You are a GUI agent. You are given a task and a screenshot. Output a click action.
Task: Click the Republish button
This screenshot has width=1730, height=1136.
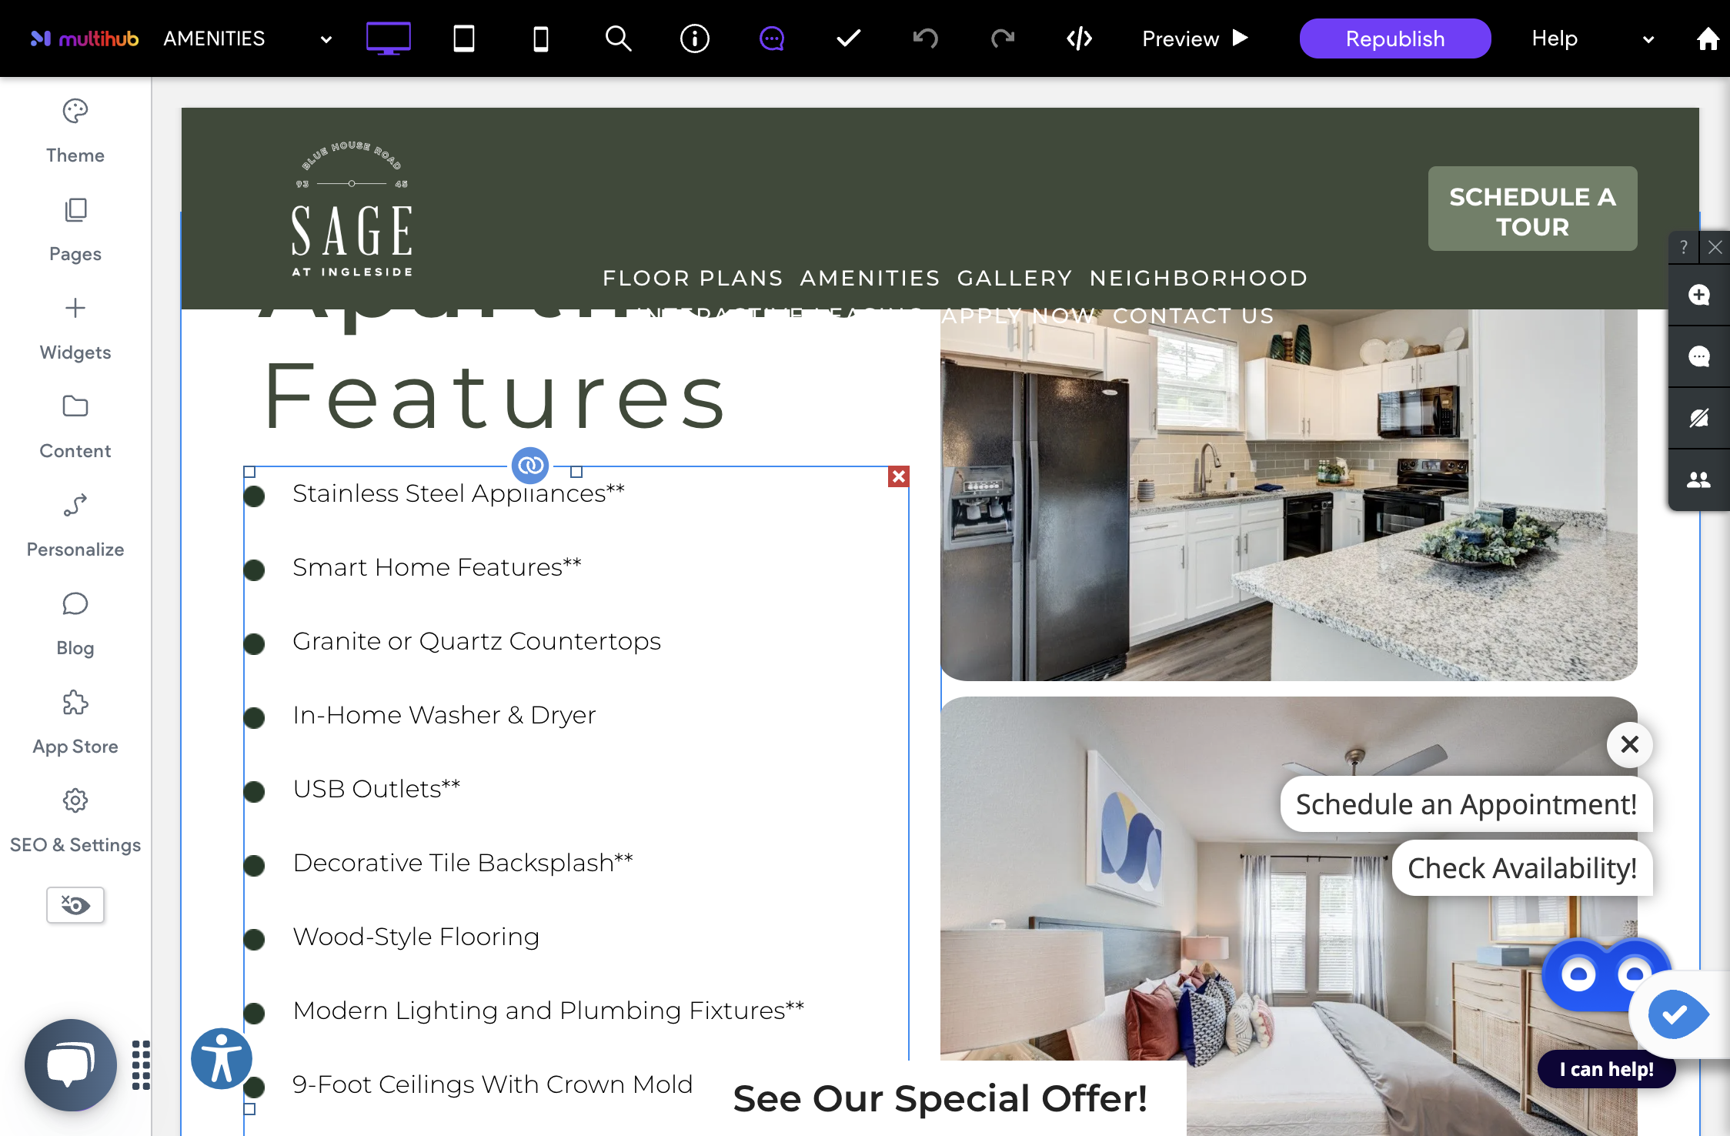pyautogui.click(x=1395, y=38)
